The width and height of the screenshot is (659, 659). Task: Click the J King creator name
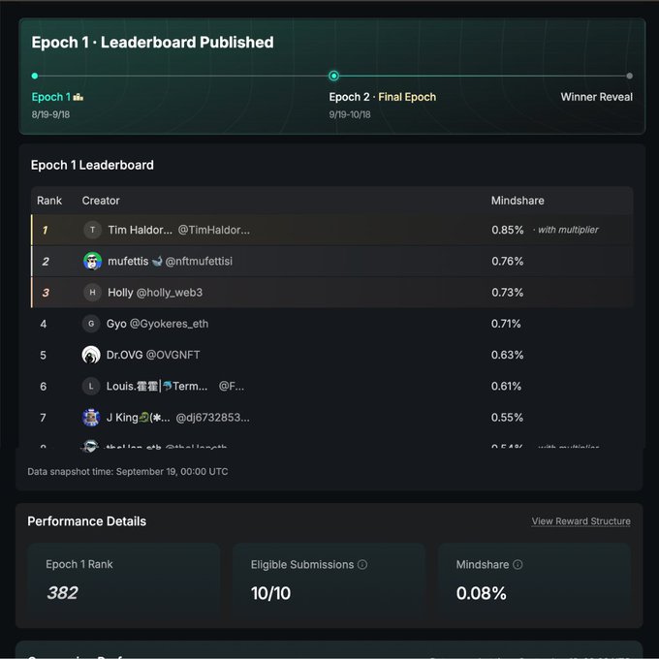139,418
